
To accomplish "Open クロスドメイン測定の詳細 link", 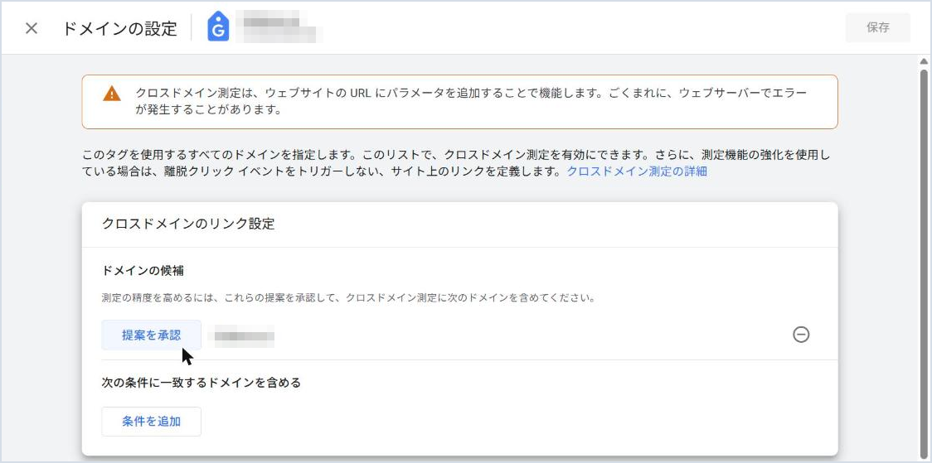I will point(637,171).
